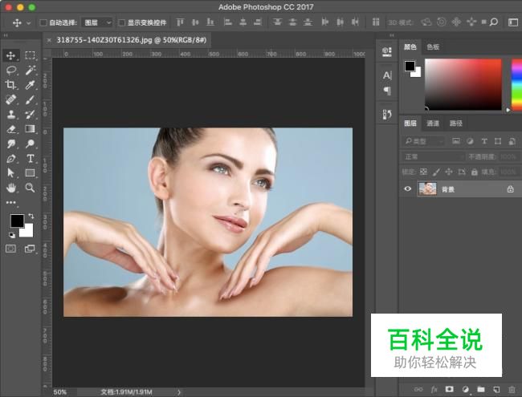Enable the 自动选择 checkbox

(x=43, y=23)
